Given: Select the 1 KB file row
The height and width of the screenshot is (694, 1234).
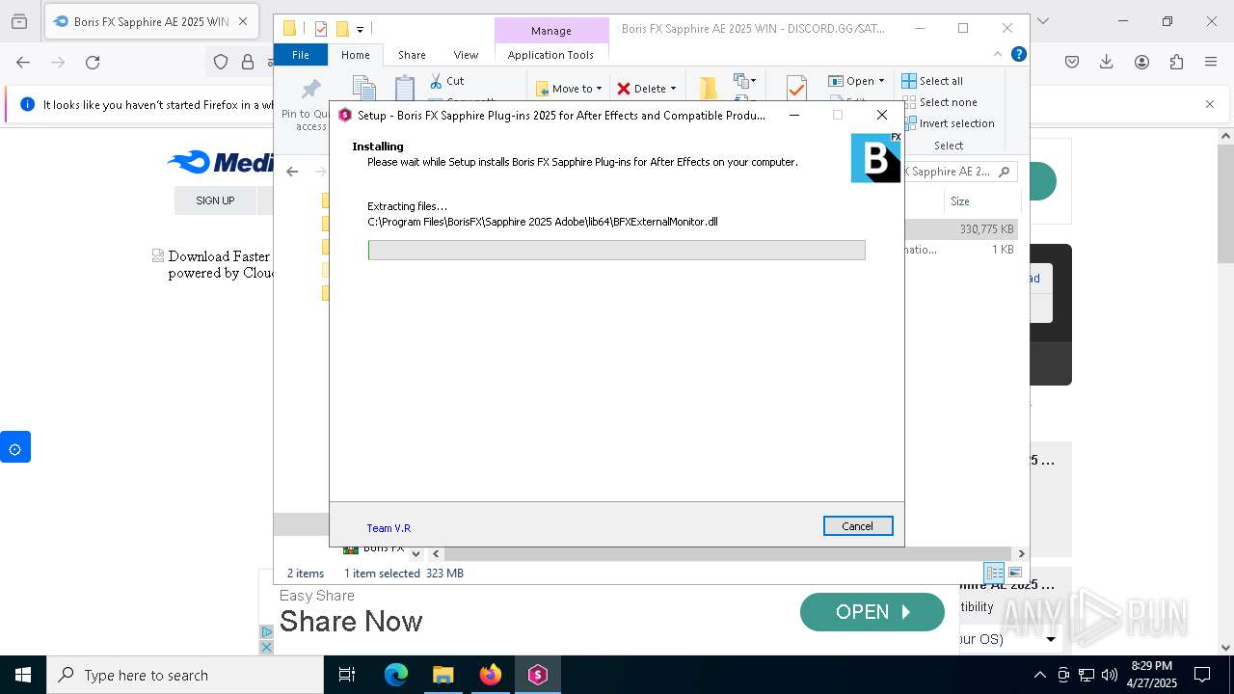Looking at the screenshot, I should (961, 250).
